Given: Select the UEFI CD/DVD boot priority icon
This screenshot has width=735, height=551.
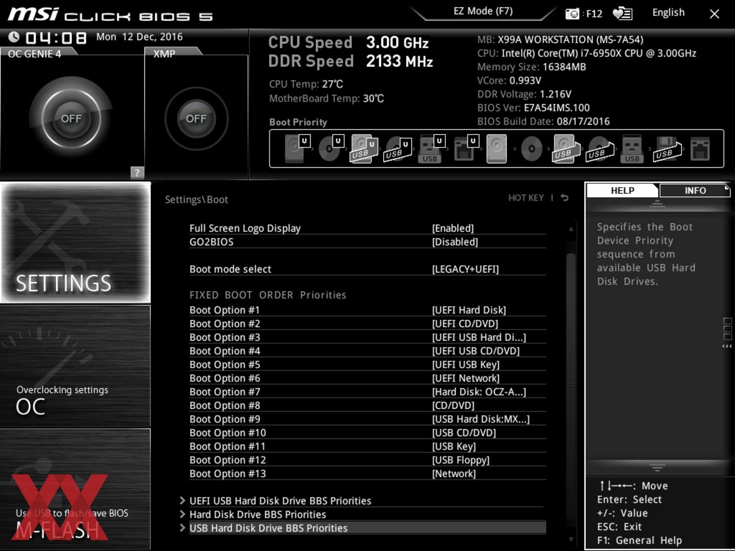Looking at the screenshot, I should (x=330, y=149).
